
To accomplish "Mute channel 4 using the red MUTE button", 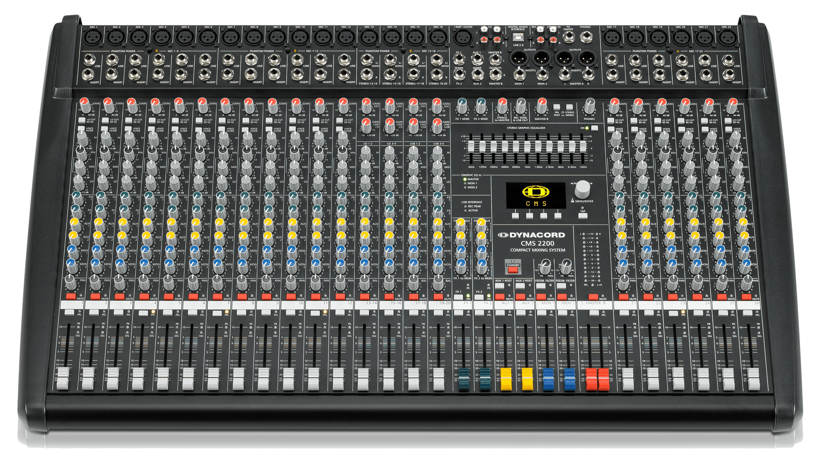I will (144, 296).
